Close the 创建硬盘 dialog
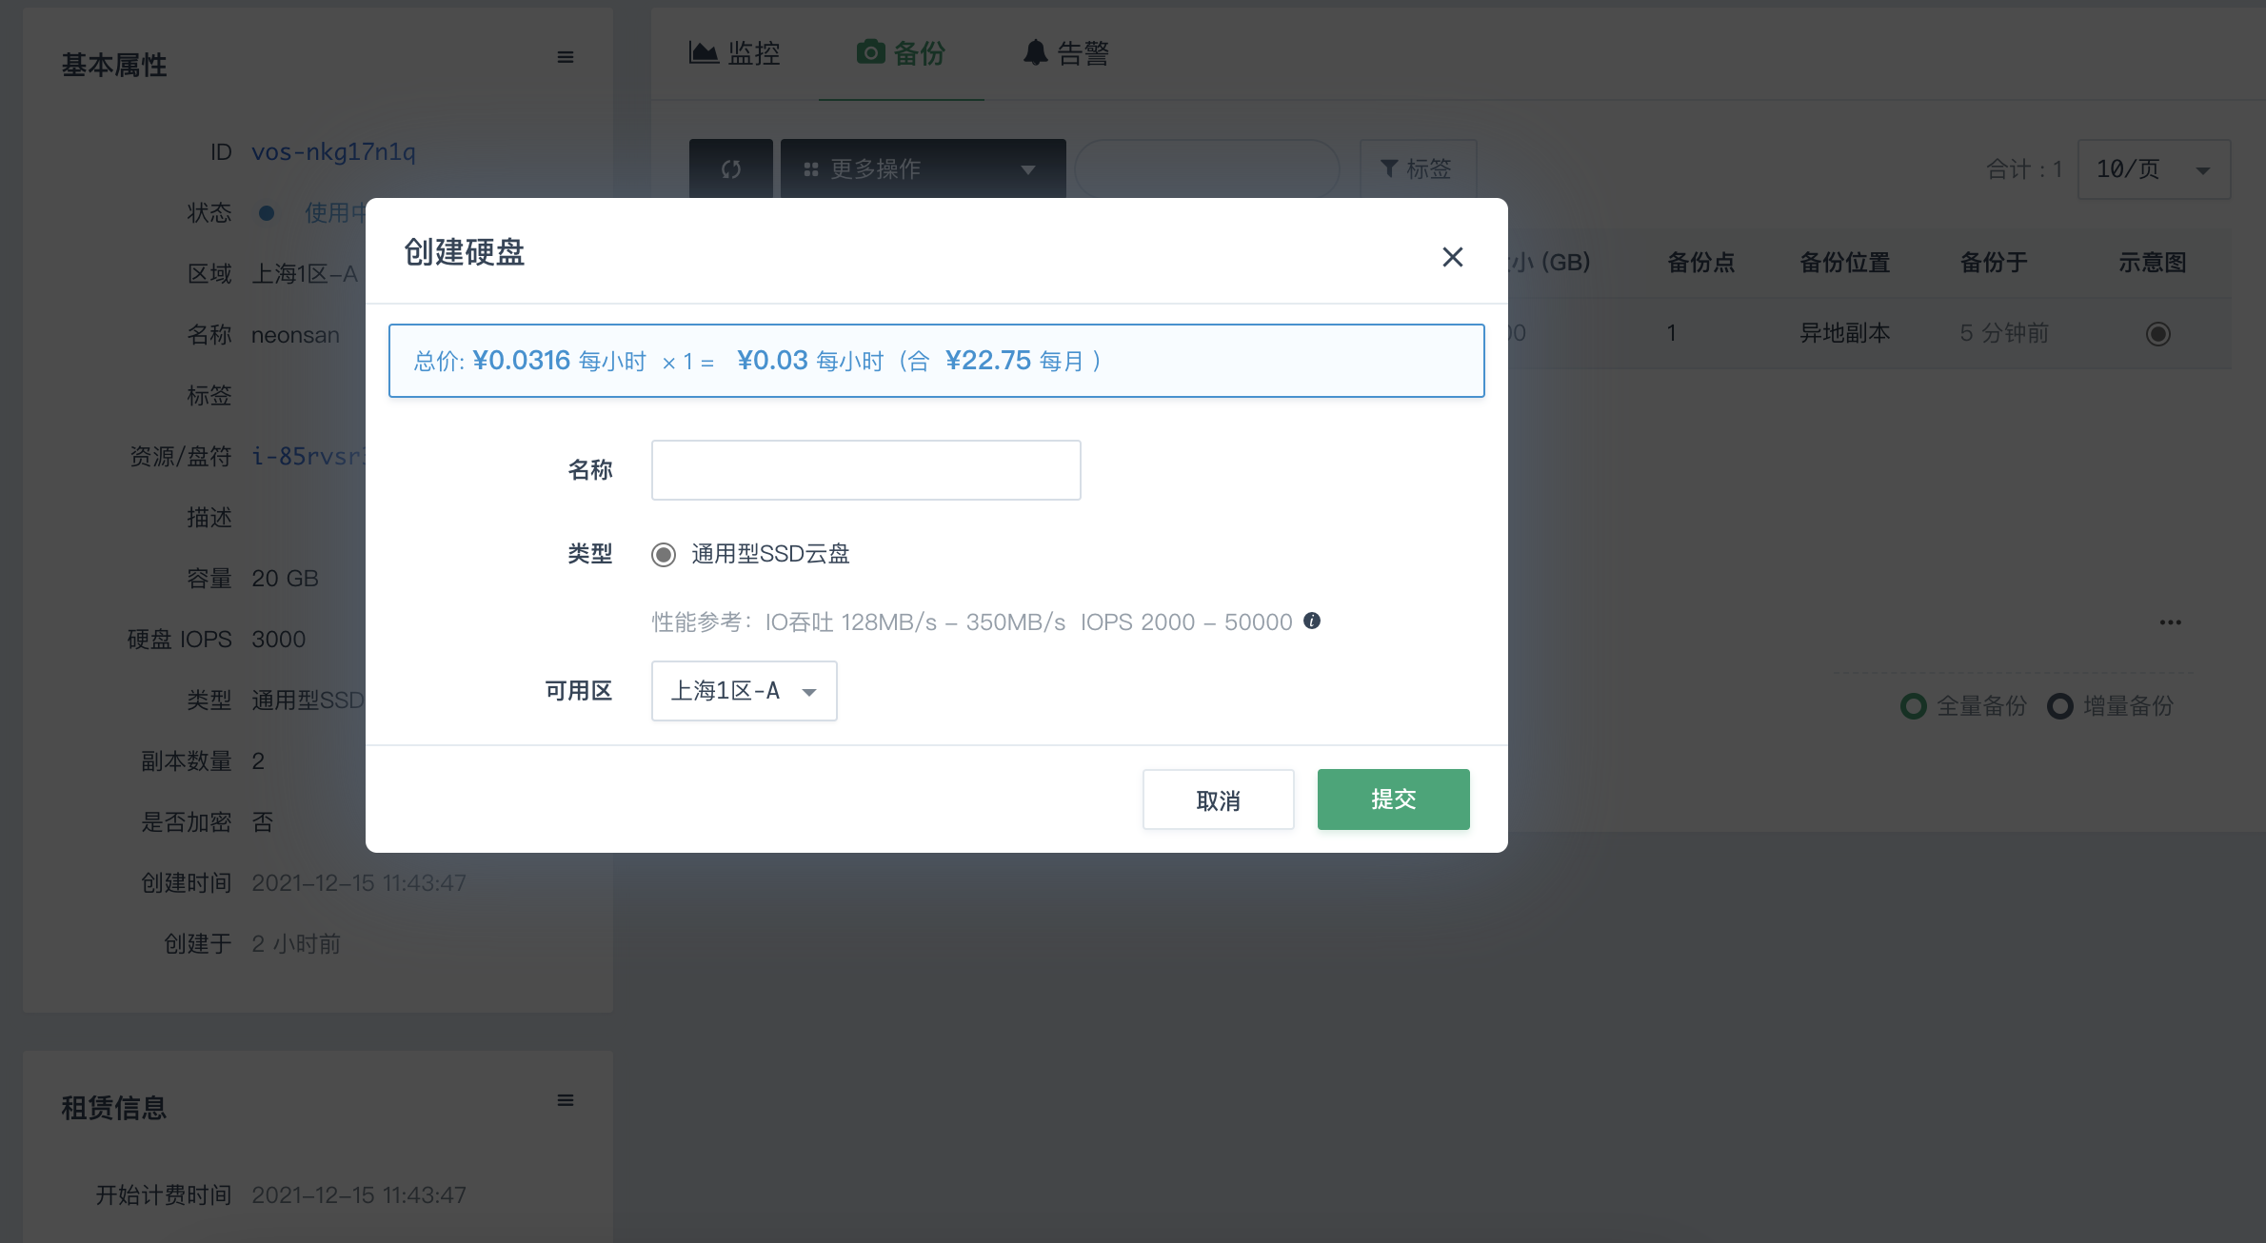This screenshot has width=2266, height=1243. coord(1452,257)
